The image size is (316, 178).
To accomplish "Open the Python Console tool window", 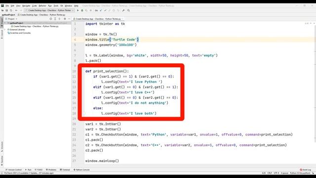I will [x=81, y=170].
